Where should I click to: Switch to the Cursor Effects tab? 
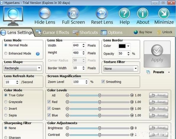(52, 32)
